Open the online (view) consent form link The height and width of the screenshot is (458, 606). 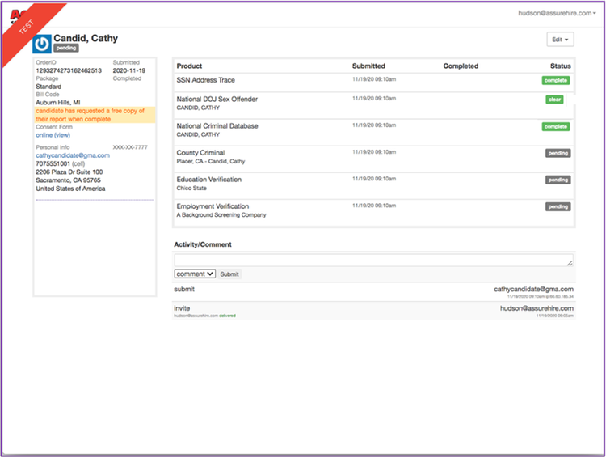(53, 135)
